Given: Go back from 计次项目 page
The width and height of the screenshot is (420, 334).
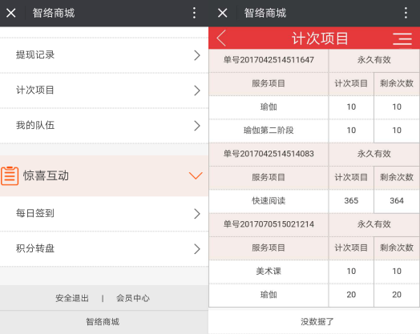Looking at the screenshot, I should 221,38.
